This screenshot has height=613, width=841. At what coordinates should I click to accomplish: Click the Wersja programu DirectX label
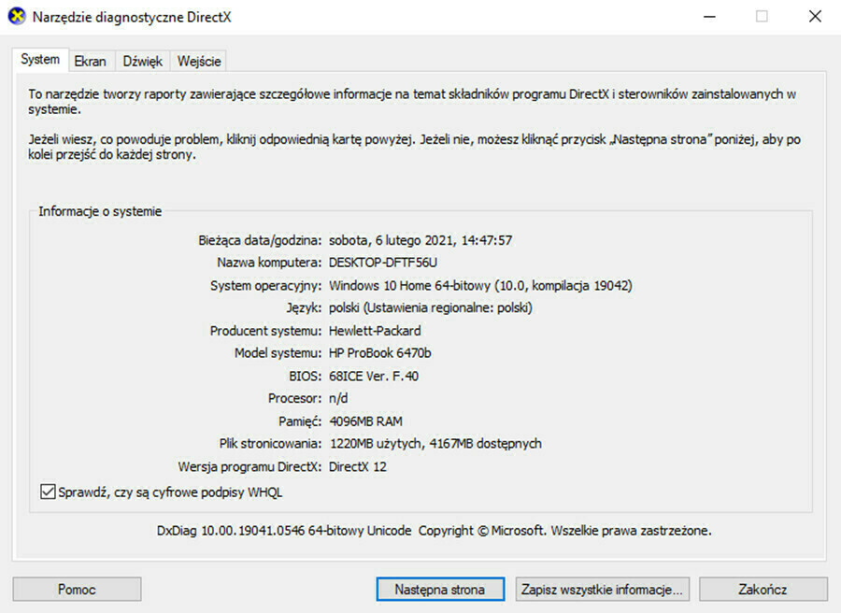click(249, 466)
